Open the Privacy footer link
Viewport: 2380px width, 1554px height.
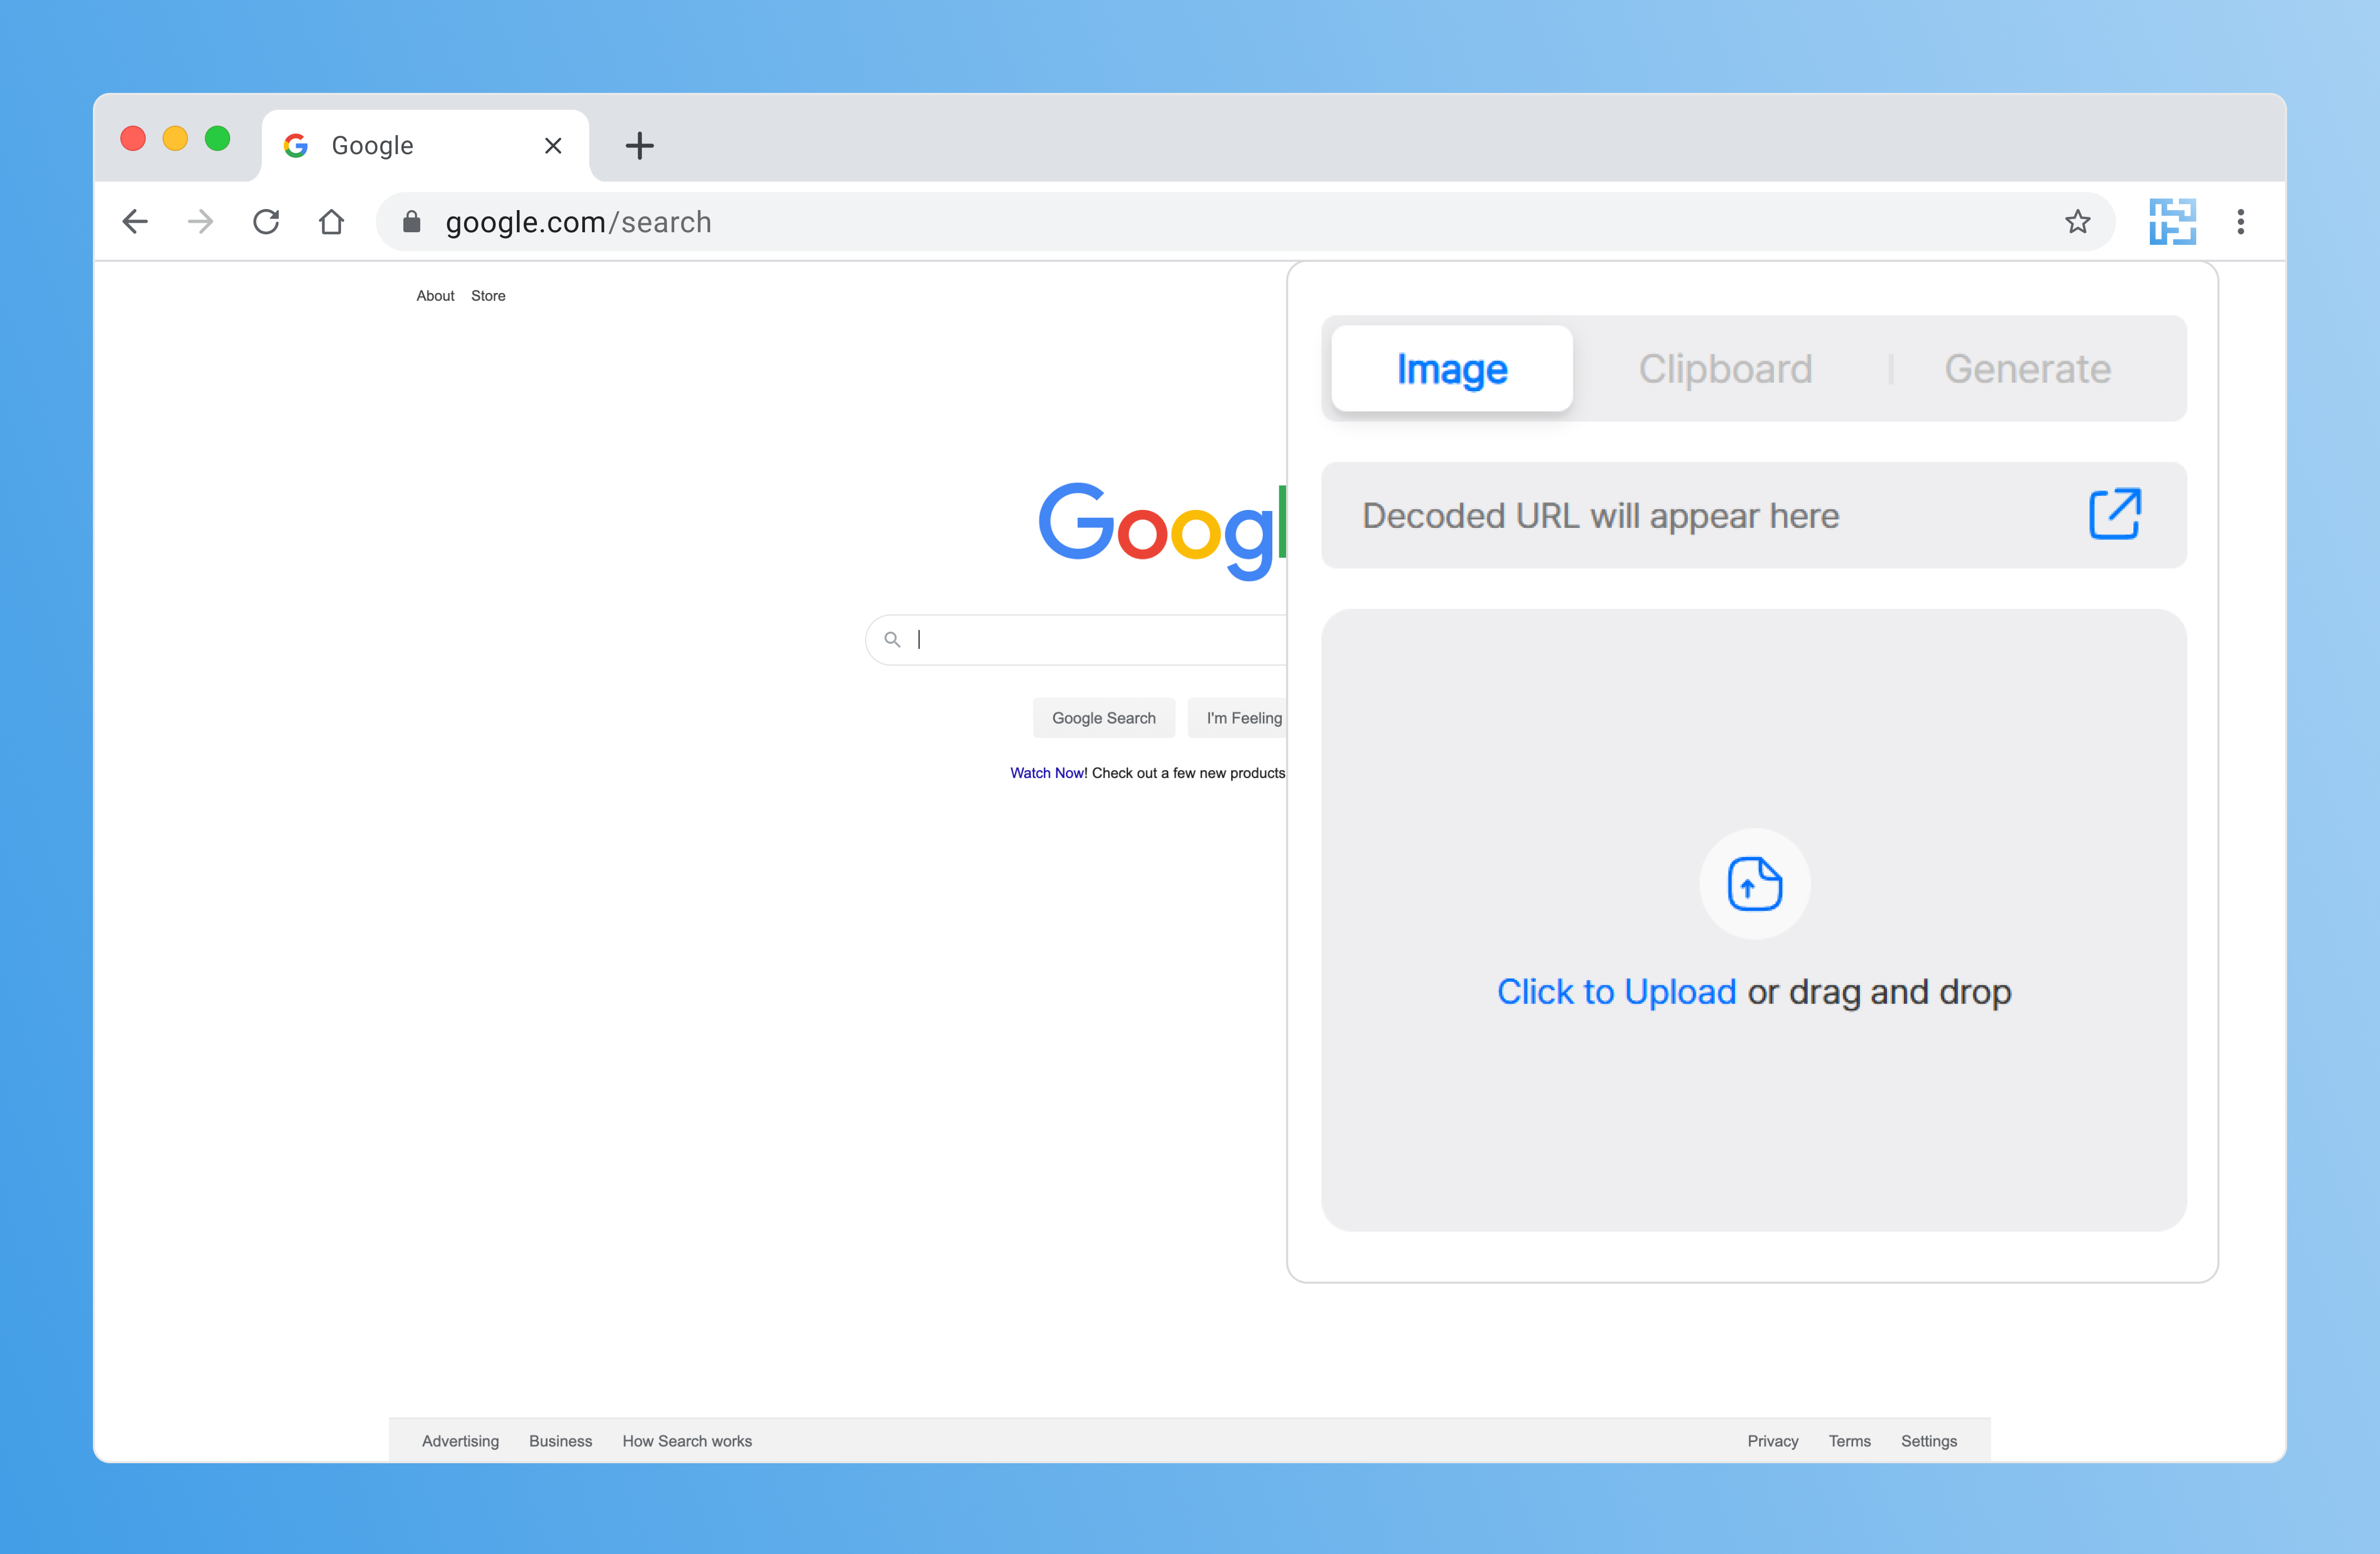click(1773, 1441)
